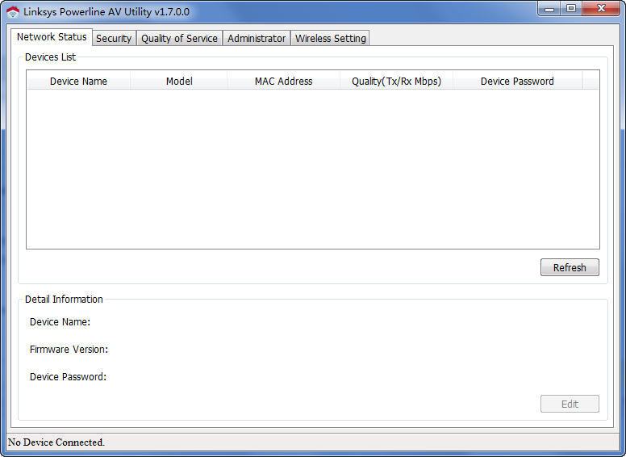Click the Linksys app icon in title bar
The image size is (626, 457).
click(13, 12)
